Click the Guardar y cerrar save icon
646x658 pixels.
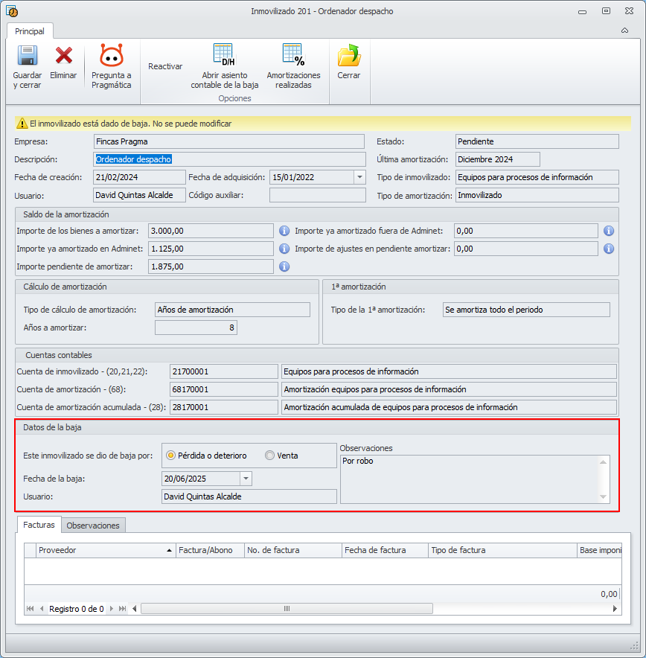[x=28, y=55]
